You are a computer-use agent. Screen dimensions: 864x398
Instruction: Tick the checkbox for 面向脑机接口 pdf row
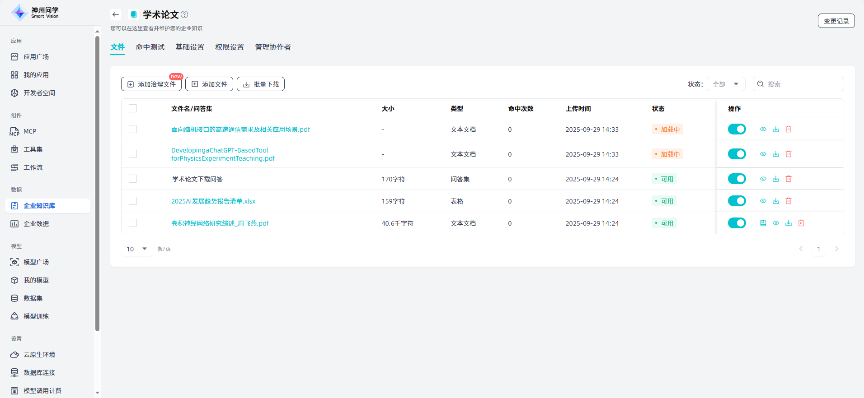coord(133,129)
